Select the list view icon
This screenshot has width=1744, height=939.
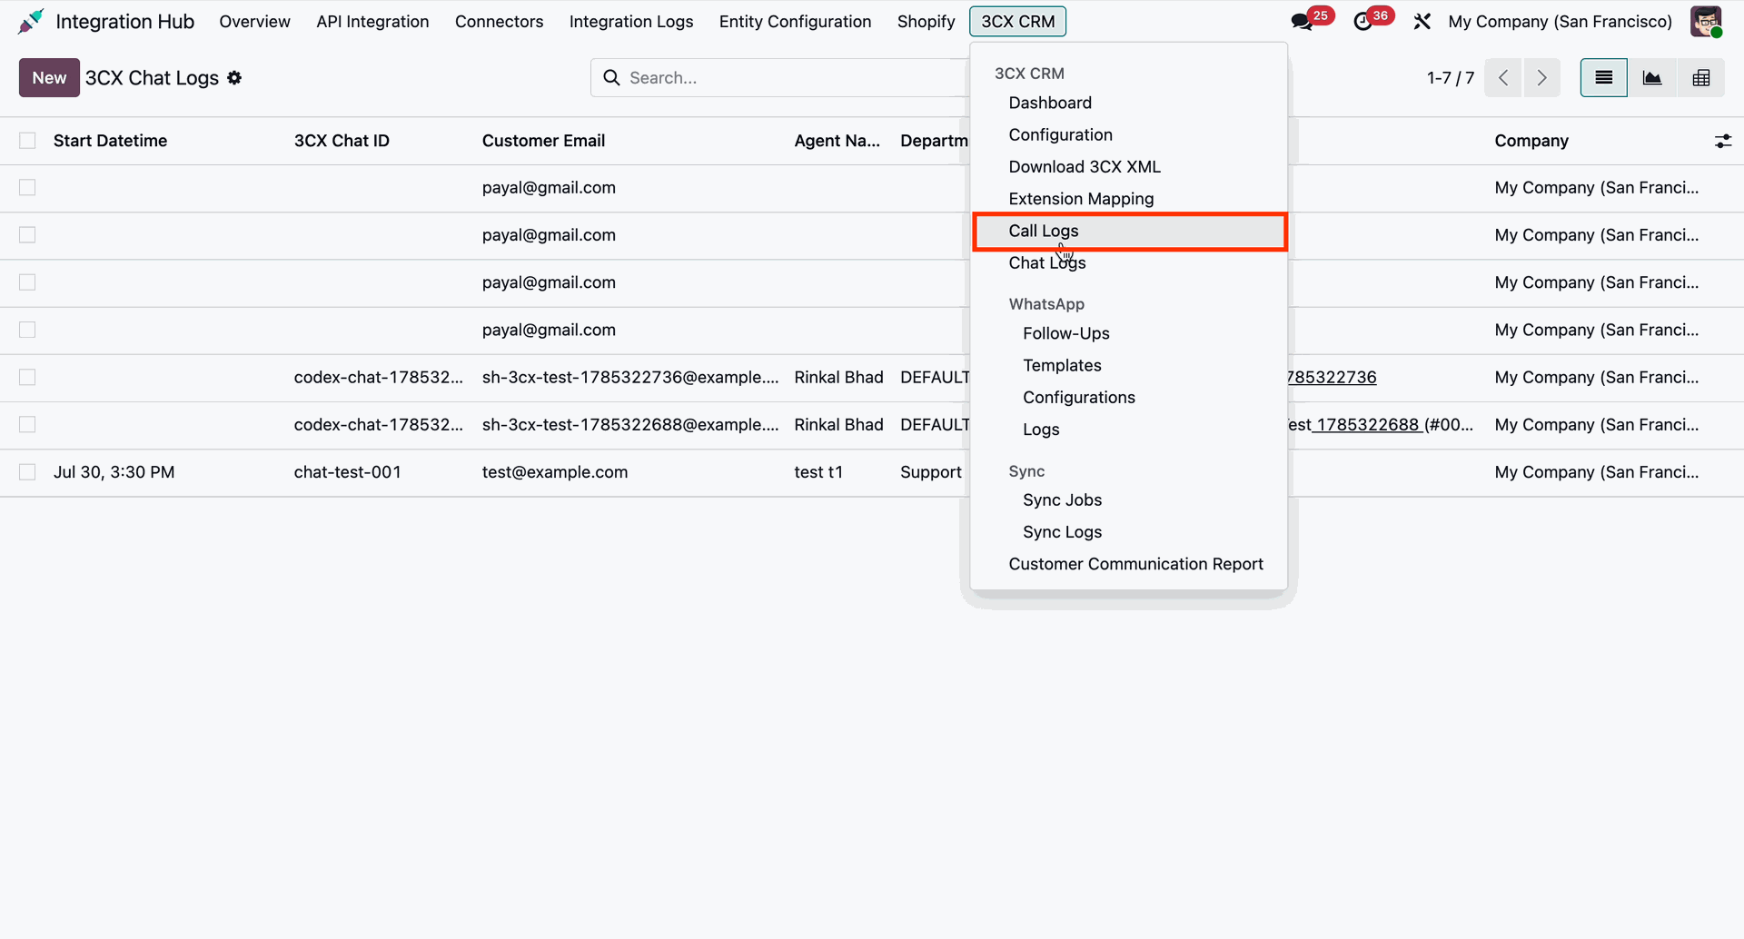[1604, 78]
